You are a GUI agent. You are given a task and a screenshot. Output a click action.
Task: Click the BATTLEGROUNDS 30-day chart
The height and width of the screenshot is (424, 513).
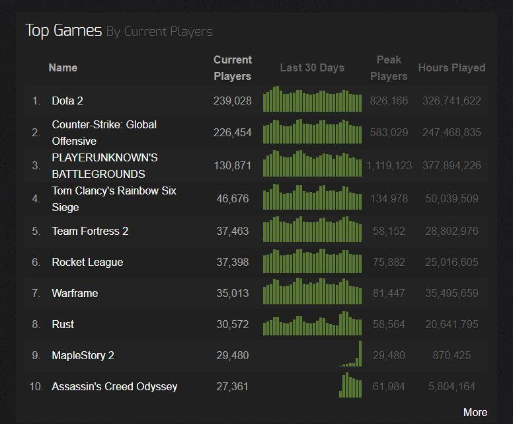pos(312,163)
